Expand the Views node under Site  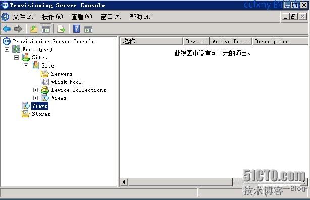[x=35, y=98]
